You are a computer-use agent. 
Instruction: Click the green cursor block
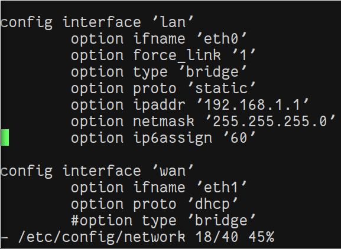click(5, 137)
